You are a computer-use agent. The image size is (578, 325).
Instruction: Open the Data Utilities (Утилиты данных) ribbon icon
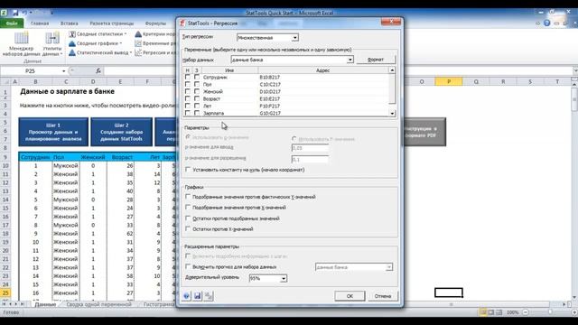[x=52, y=44]
